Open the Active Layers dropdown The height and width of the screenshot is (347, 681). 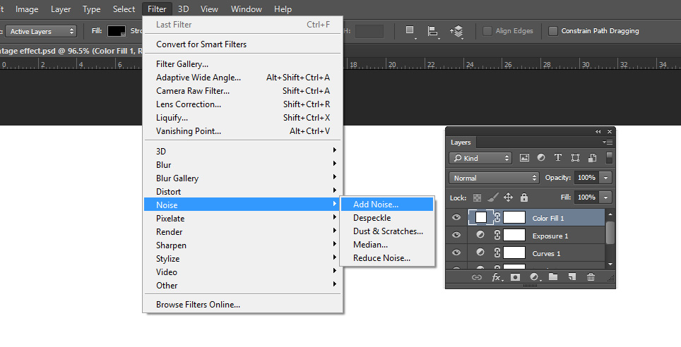click(x=41, y=31)
